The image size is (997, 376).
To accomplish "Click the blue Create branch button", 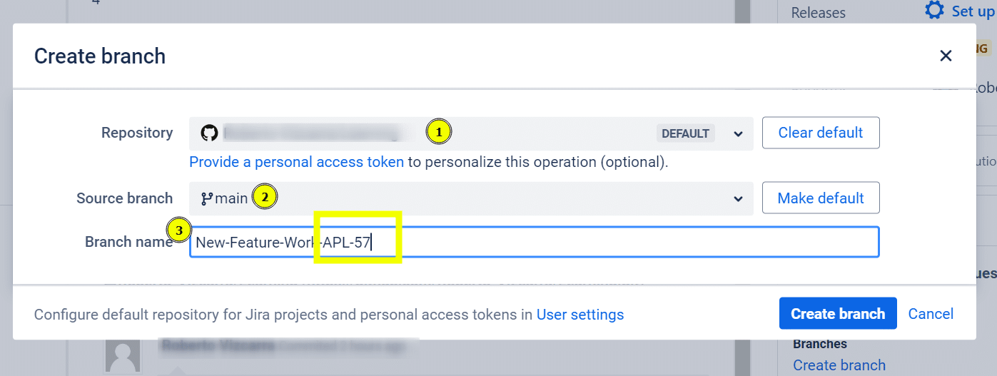I will click(838, 313).
